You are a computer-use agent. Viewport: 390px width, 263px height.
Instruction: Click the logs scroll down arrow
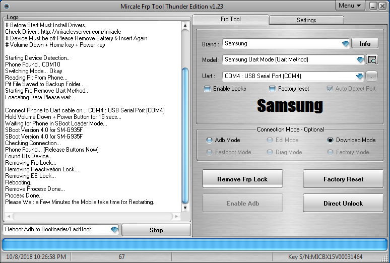tap(185, 208)
